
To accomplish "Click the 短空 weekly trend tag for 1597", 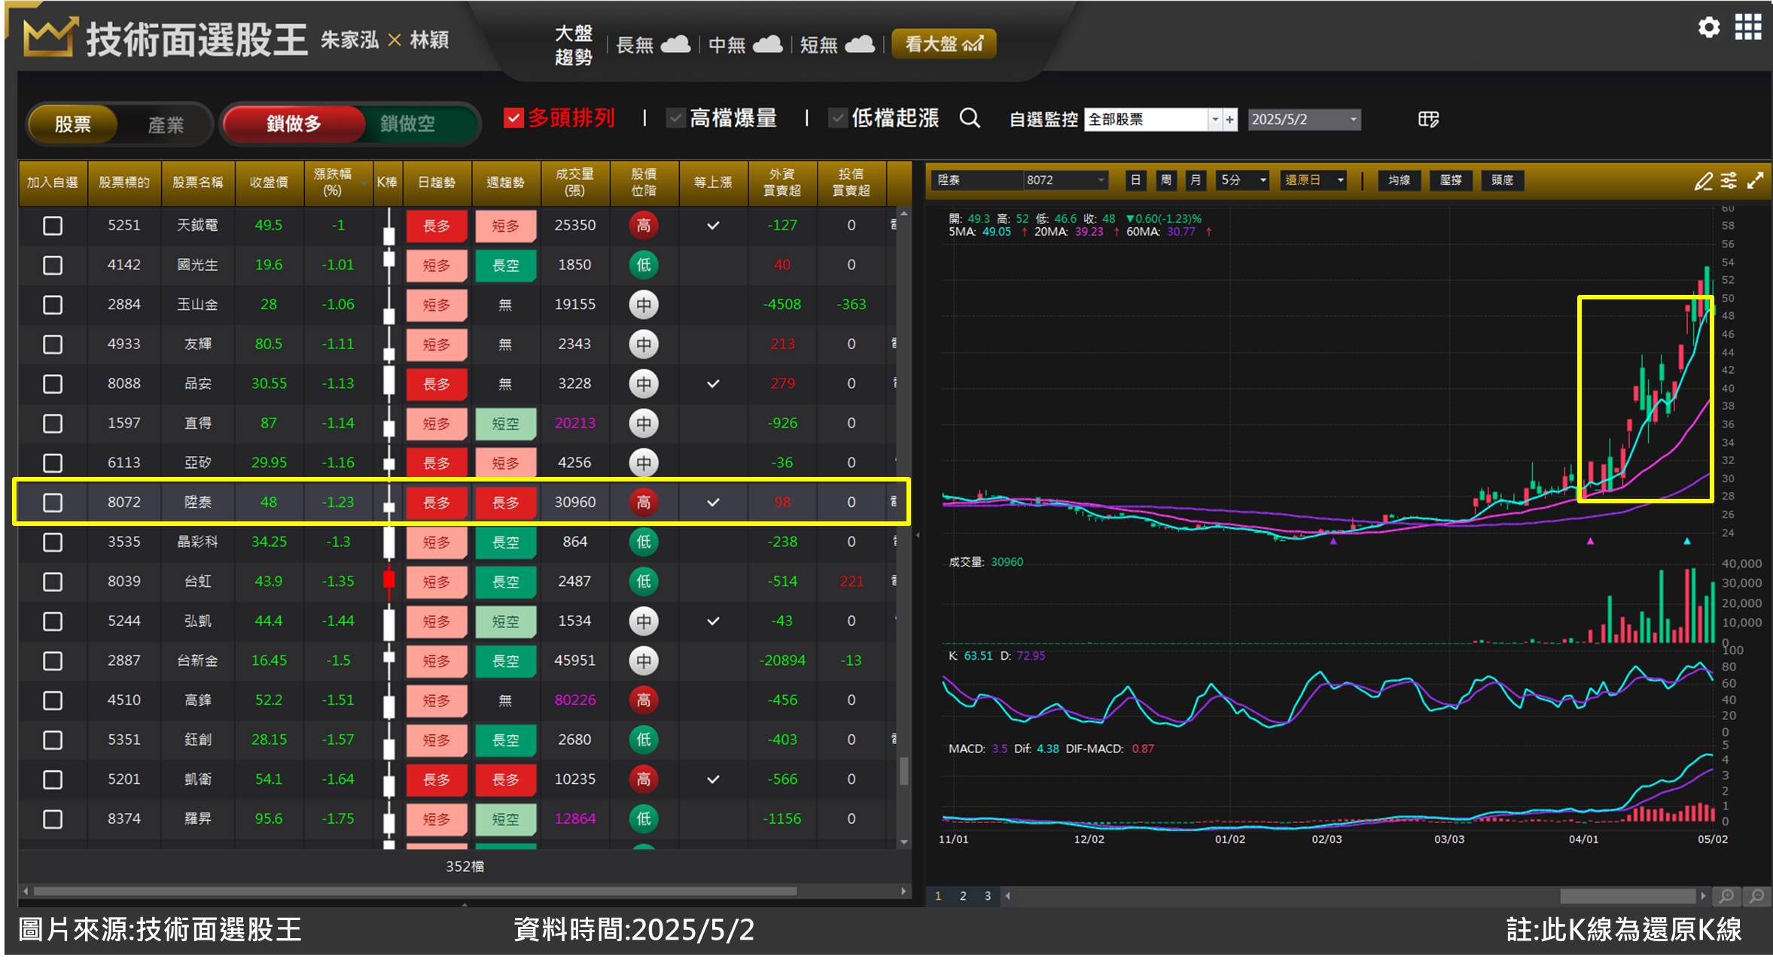I will 506,423.
